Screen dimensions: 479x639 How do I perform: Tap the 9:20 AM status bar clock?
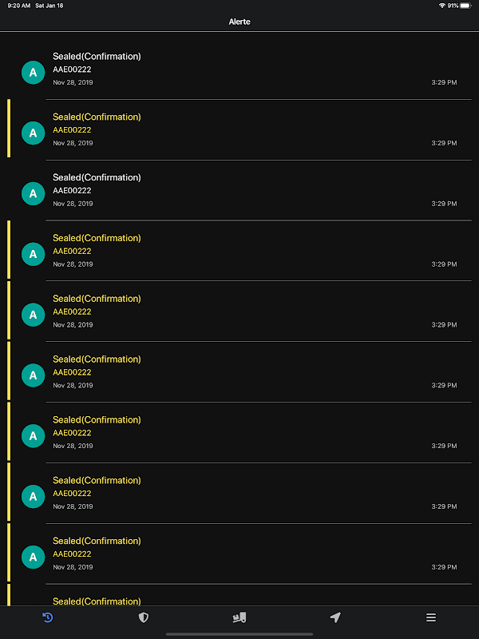(17, 6)
